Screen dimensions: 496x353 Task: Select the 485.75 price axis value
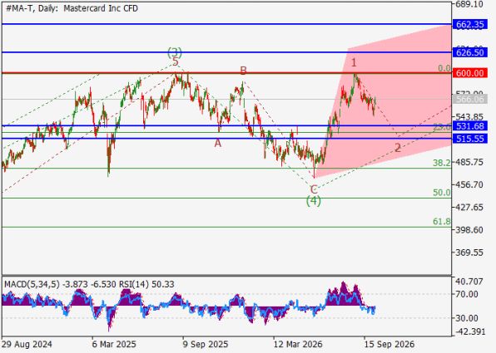(469, 162)
